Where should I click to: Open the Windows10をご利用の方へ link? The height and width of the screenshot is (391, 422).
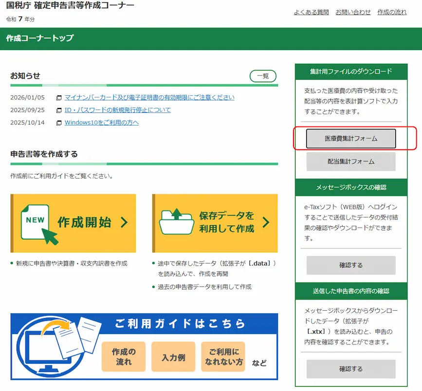[x=102, y=123]
